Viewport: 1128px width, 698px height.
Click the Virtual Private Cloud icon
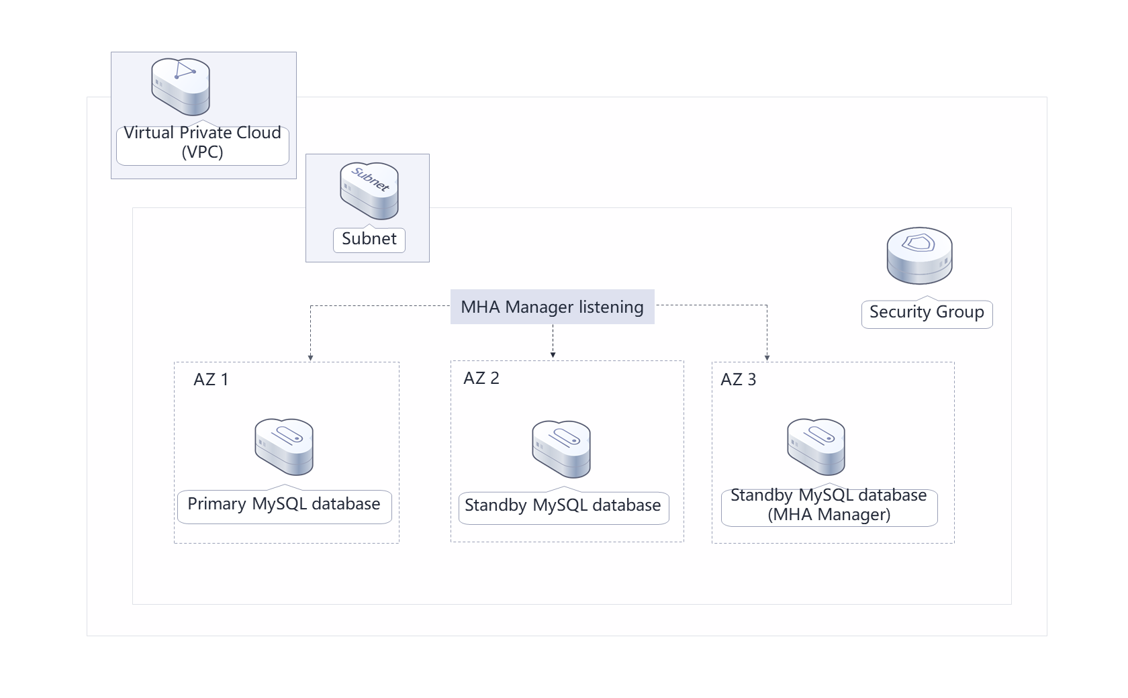(x=181, y=87)
